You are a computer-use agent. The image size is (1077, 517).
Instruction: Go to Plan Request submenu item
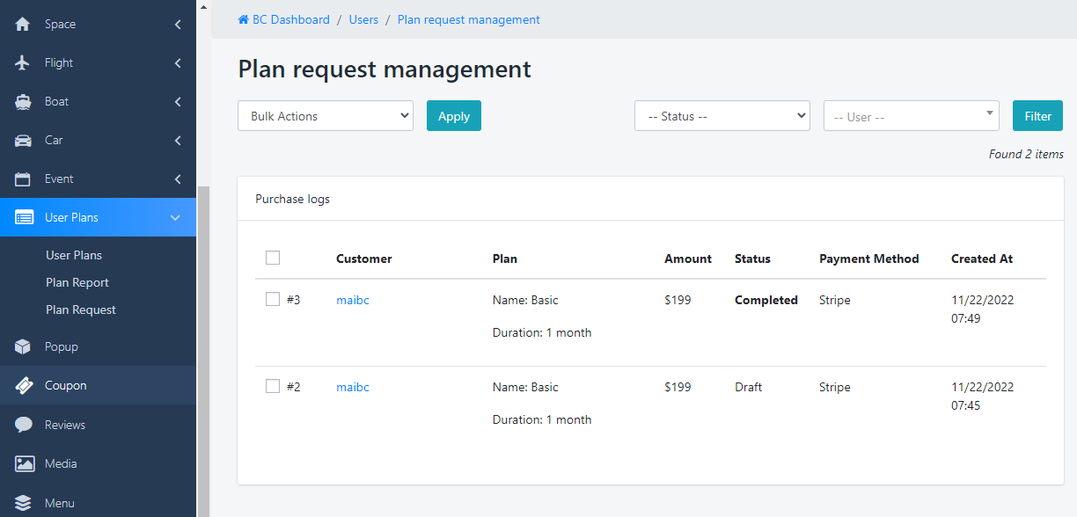coord(81,310)
